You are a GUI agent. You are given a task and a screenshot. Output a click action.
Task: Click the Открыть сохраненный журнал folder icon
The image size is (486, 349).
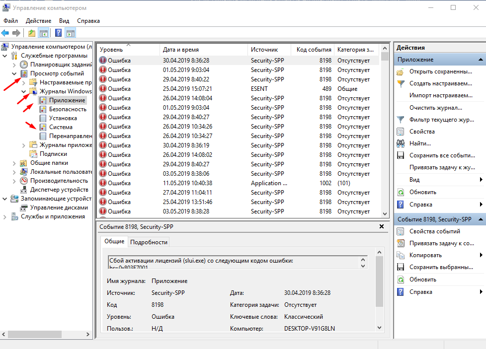401,71
